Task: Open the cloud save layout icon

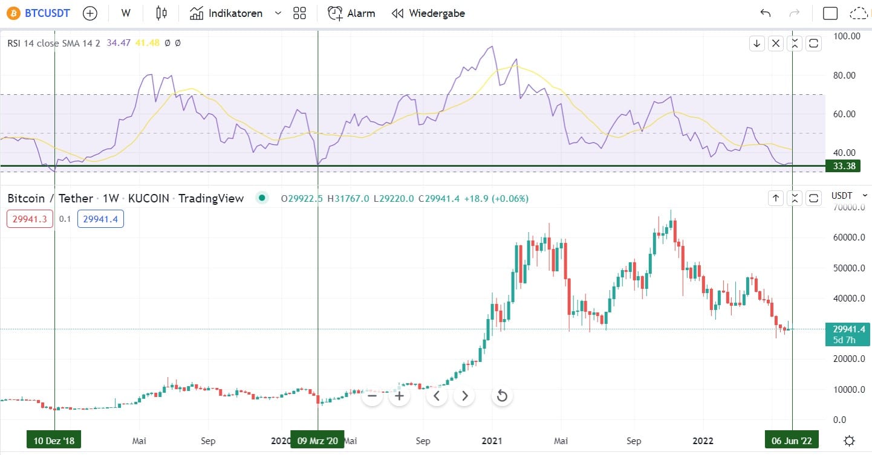Action: coord(858,13)
